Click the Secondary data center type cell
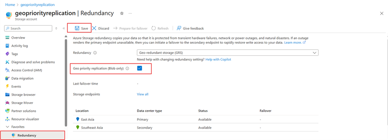The height and width of the screenshot is (140, 388). (x=145, y=128)
